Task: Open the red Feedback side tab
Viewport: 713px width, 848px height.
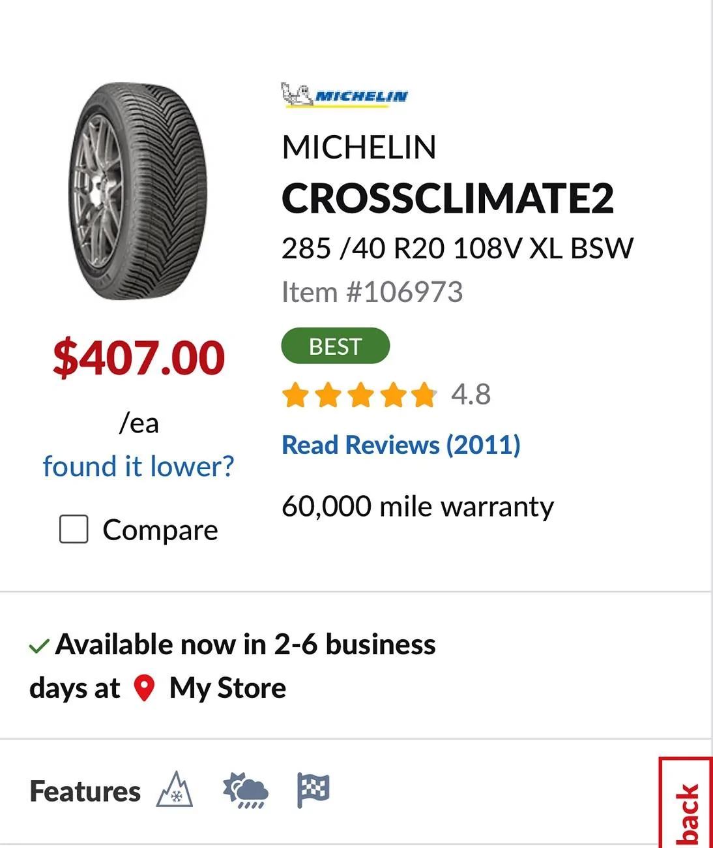Action: coord(686,803)
